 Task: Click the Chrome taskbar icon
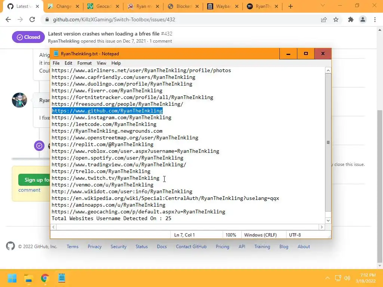click(45, 278)
